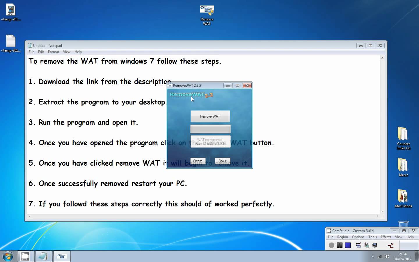
Task: Select the top ~temp-201 AVI file icon
Action: [11, 13]
